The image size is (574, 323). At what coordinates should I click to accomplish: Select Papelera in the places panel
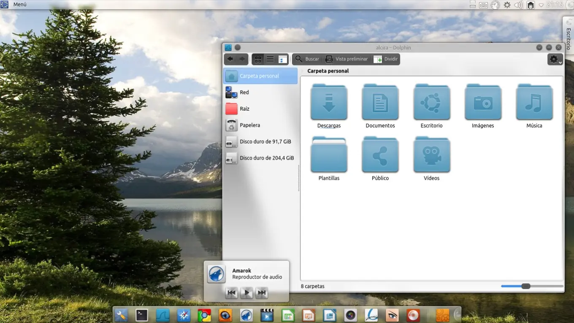click(249, 125)
